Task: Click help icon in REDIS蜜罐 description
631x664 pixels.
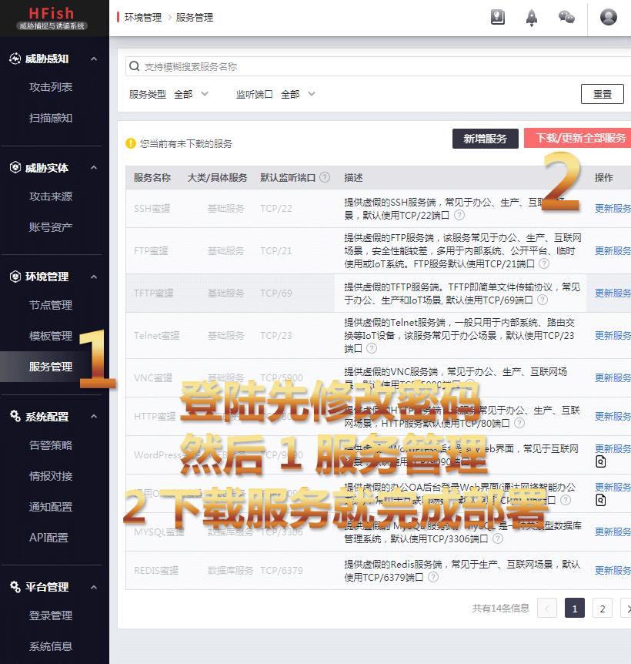Action: tap(433, 577)
